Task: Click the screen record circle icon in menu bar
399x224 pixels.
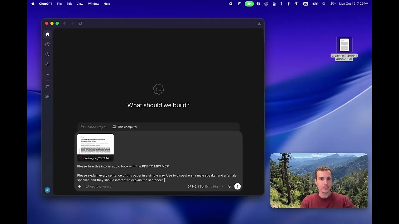Action: pyautogui.click(x=231, y=4)
